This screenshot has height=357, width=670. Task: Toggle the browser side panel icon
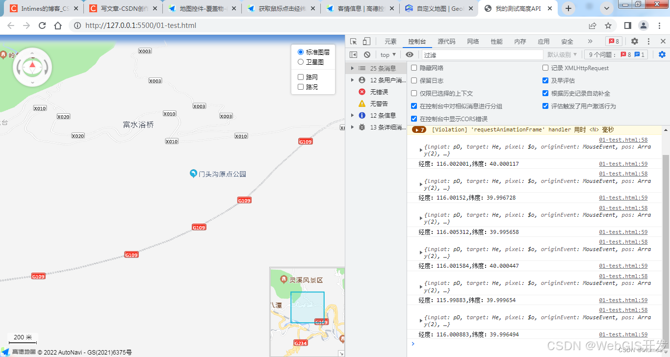[628, 25]
